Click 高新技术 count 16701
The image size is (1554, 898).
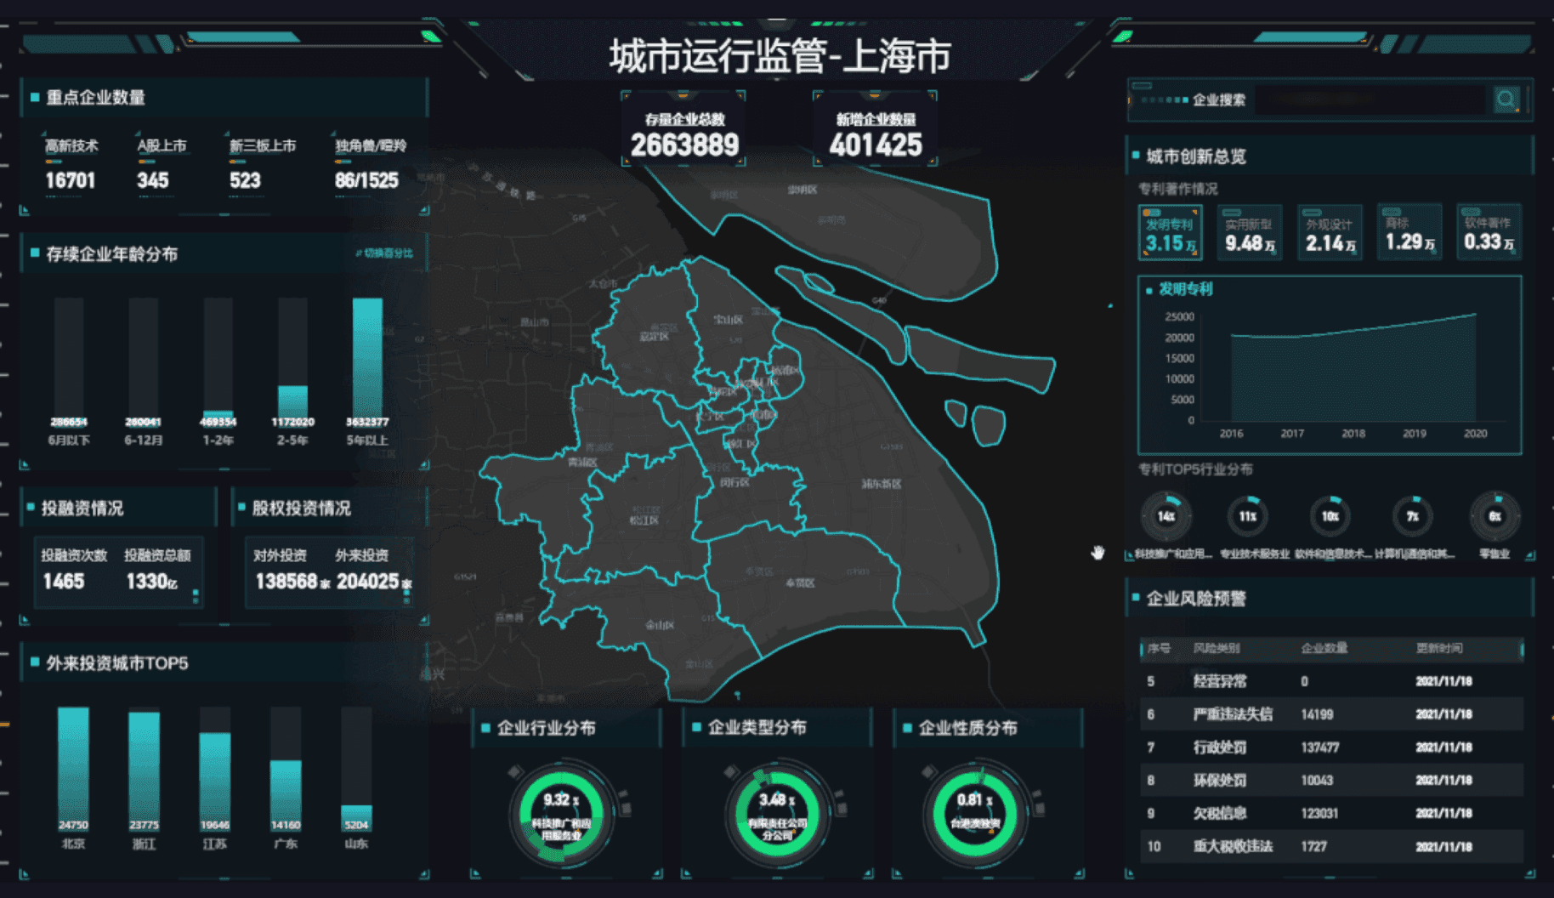[71, 180]
